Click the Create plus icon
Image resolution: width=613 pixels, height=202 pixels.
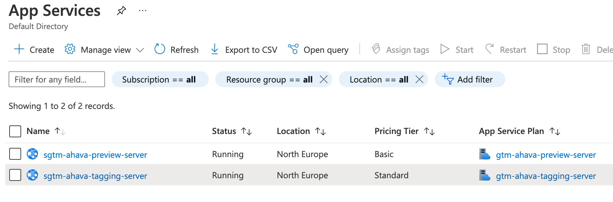(x=19, y=49)
